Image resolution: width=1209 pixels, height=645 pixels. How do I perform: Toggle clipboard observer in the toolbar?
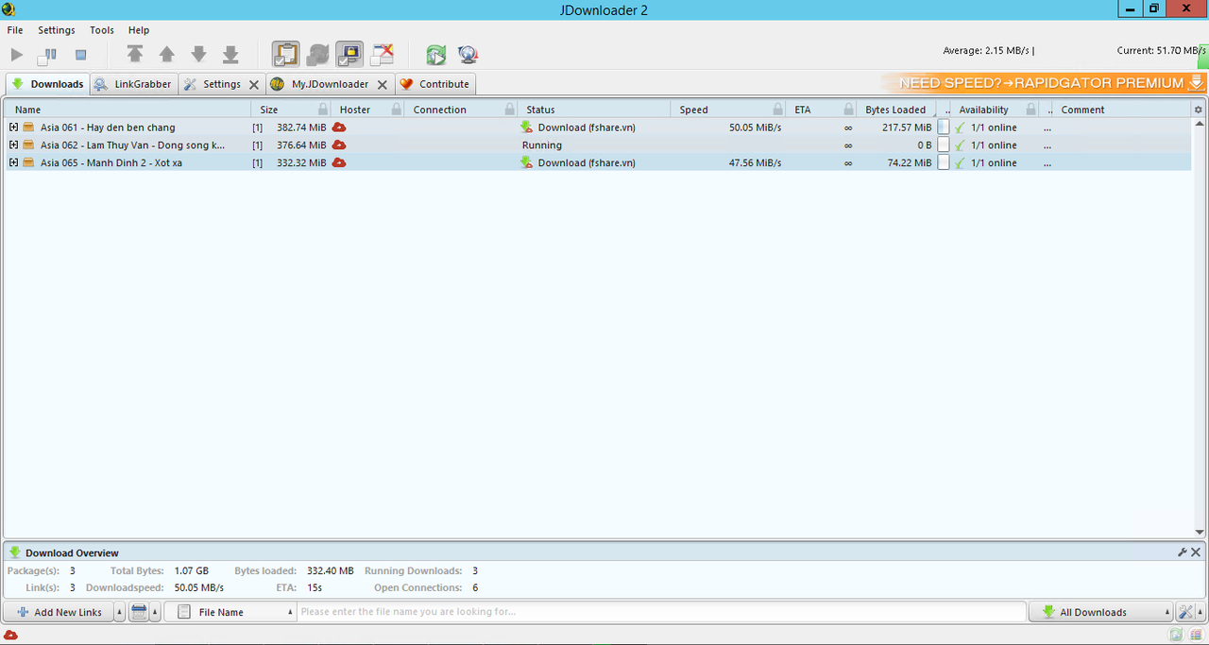click(x=286, y=54)
